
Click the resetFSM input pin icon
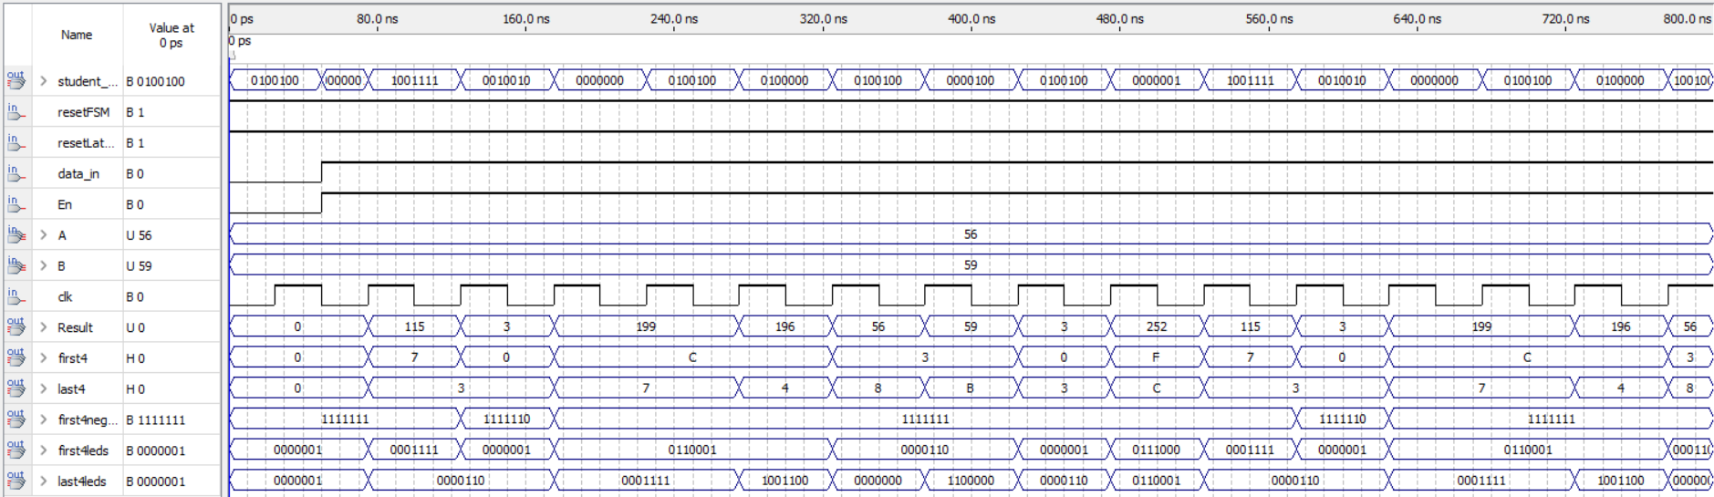(x=16, y=111)
